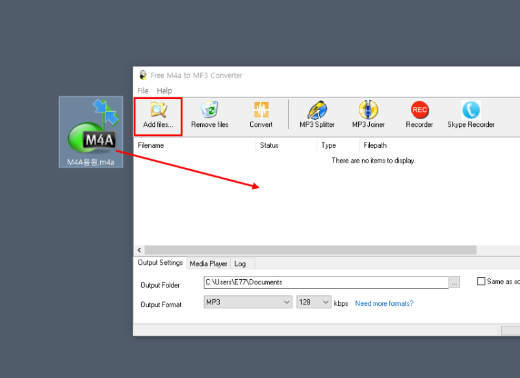Click the Add files toolbar icon
The height and width of the screenshot is (378, 520).
(159, 109)
